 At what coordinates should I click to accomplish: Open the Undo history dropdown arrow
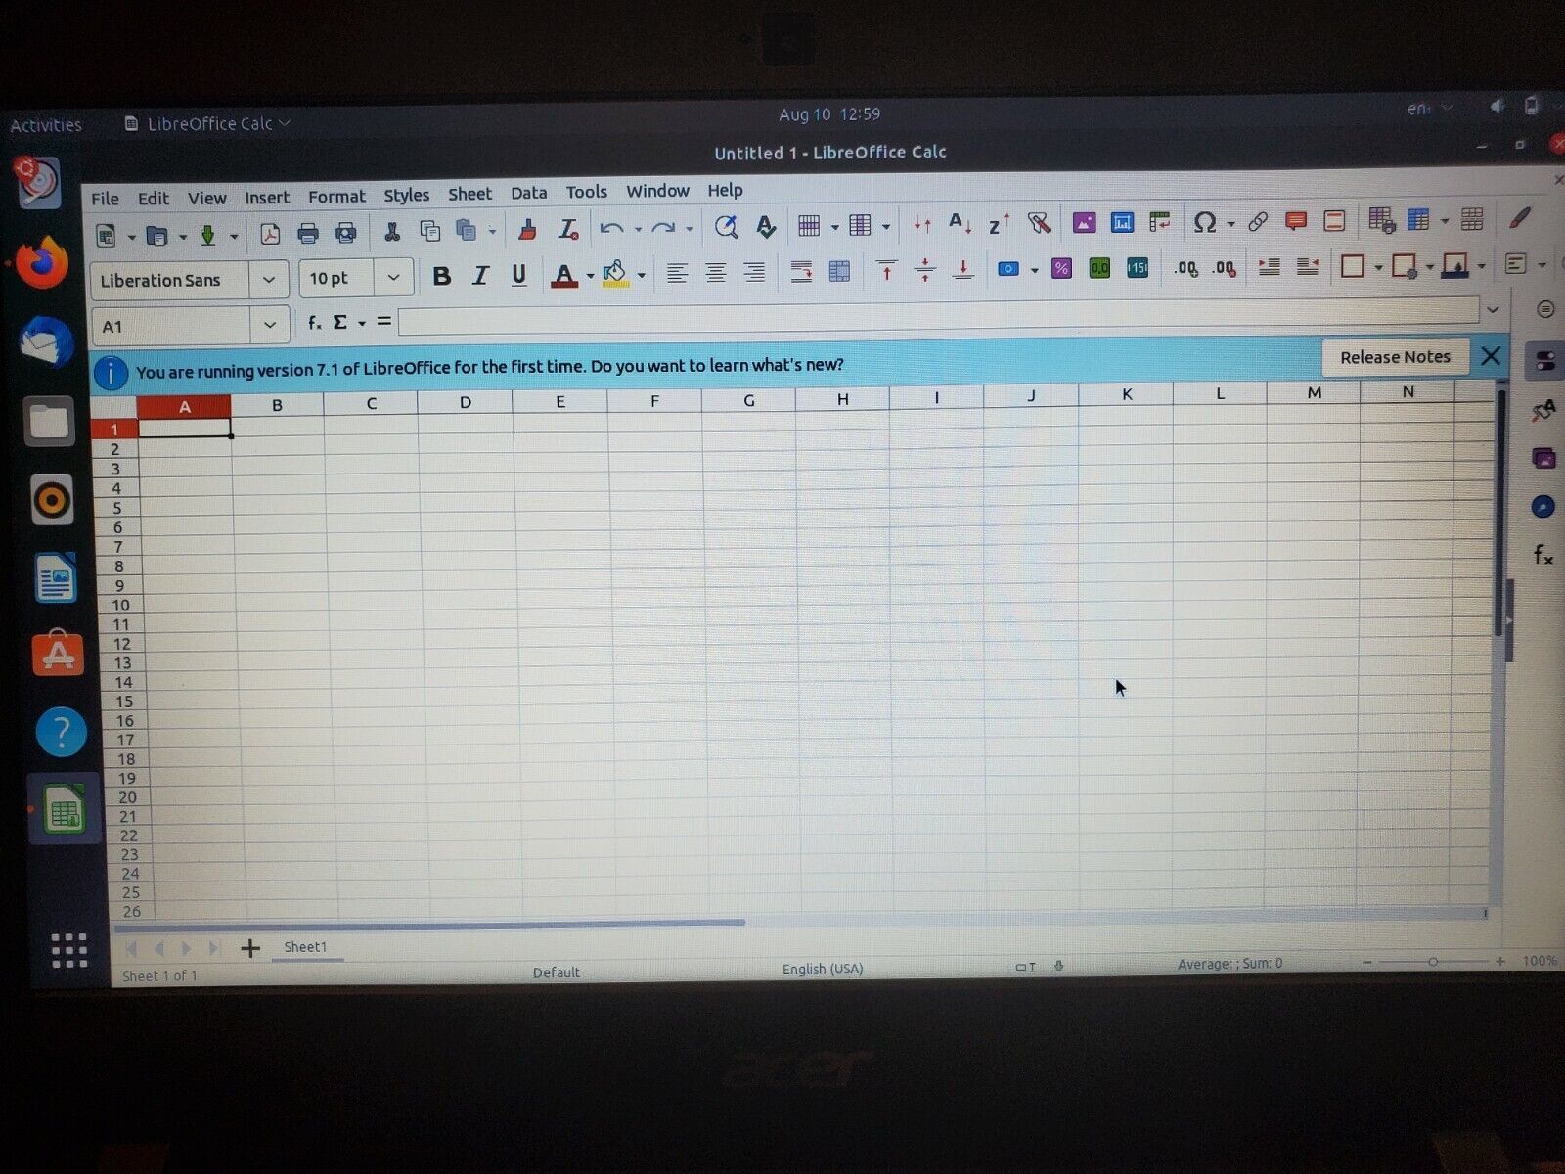[x=638, y=229]
